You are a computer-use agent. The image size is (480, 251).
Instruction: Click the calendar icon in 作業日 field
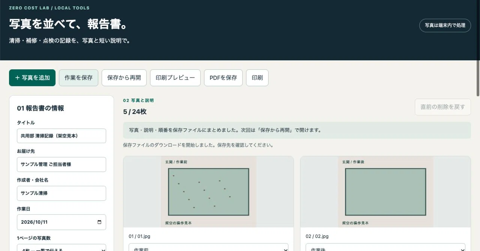click(x=99, y=222)
